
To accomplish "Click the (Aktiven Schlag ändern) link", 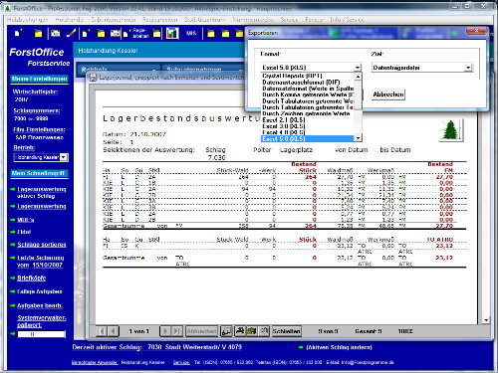I will [x=339, y=347].
